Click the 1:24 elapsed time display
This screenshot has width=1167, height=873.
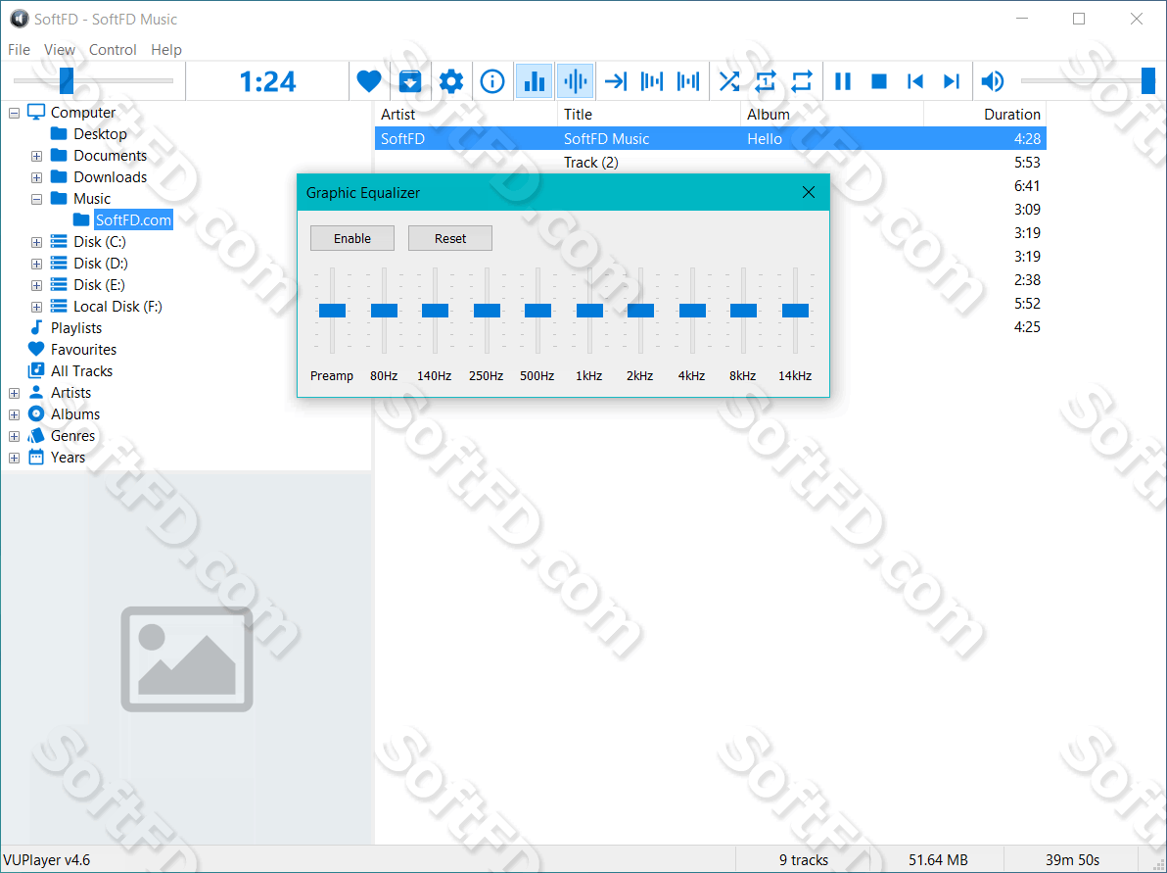tap(267, 80)
